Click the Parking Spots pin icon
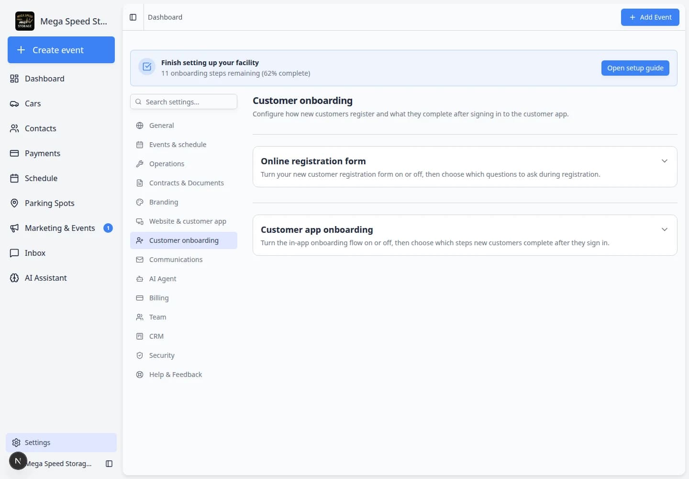This screenshot has width=689, height=479. pyautogui.click(x=14, y=203)
